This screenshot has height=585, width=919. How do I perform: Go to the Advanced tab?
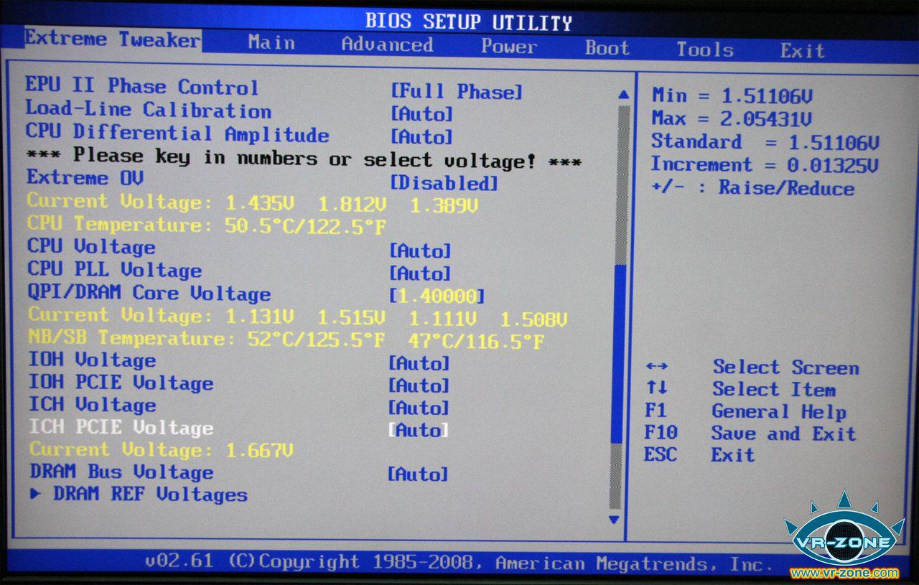(x=387, y=45)
